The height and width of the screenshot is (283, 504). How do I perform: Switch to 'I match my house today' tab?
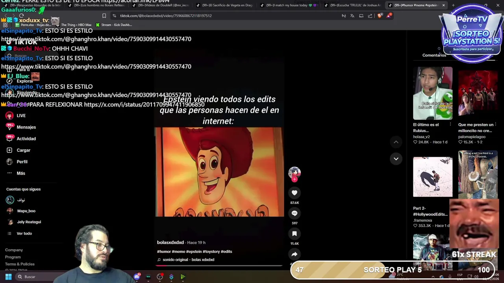coord(288,5)
